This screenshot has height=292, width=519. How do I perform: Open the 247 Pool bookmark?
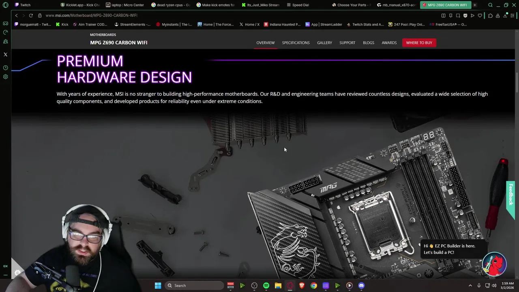tap(406, 24)
